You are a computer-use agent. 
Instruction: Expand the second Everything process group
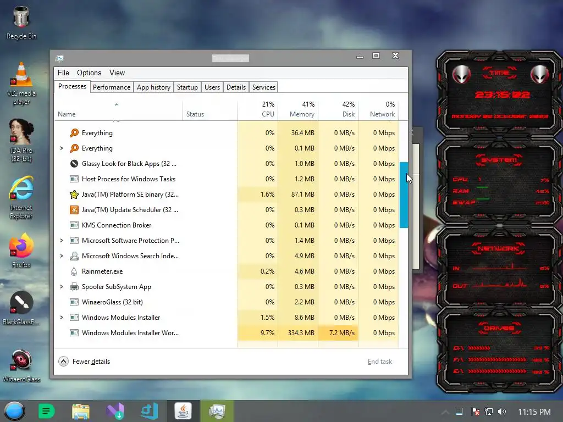click(62, 148)
